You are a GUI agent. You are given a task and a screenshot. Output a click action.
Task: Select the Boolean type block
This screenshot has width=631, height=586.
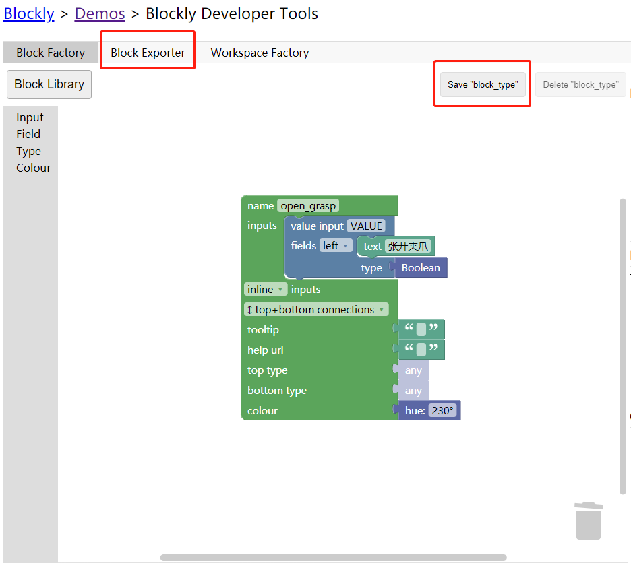pyautogui.click(x=421, y=268)
